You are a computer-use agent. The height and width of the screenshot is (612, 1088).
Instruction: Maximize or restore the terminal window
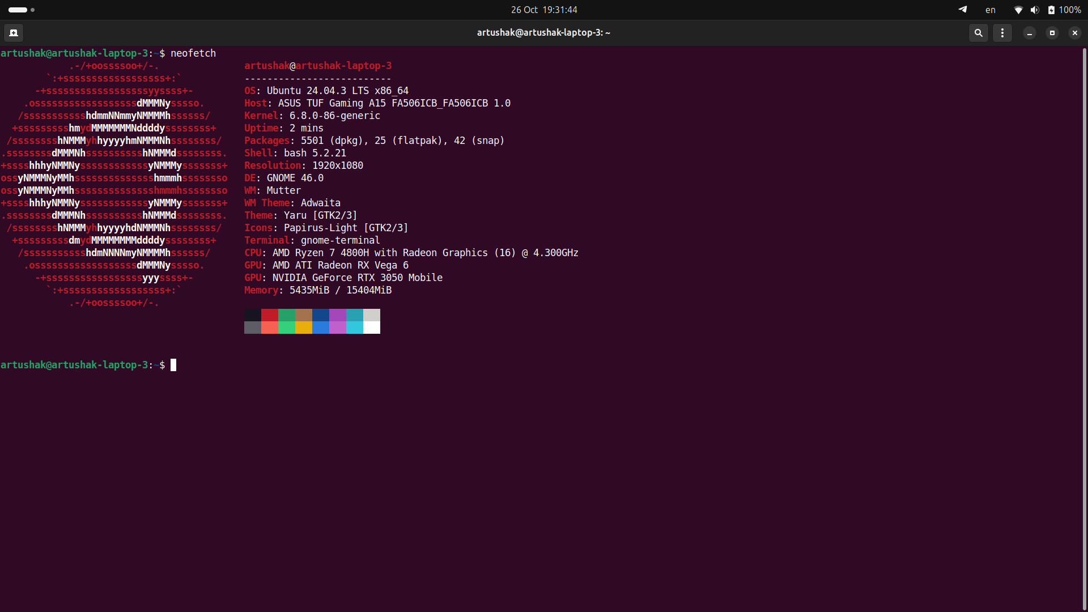(1052, 33)
